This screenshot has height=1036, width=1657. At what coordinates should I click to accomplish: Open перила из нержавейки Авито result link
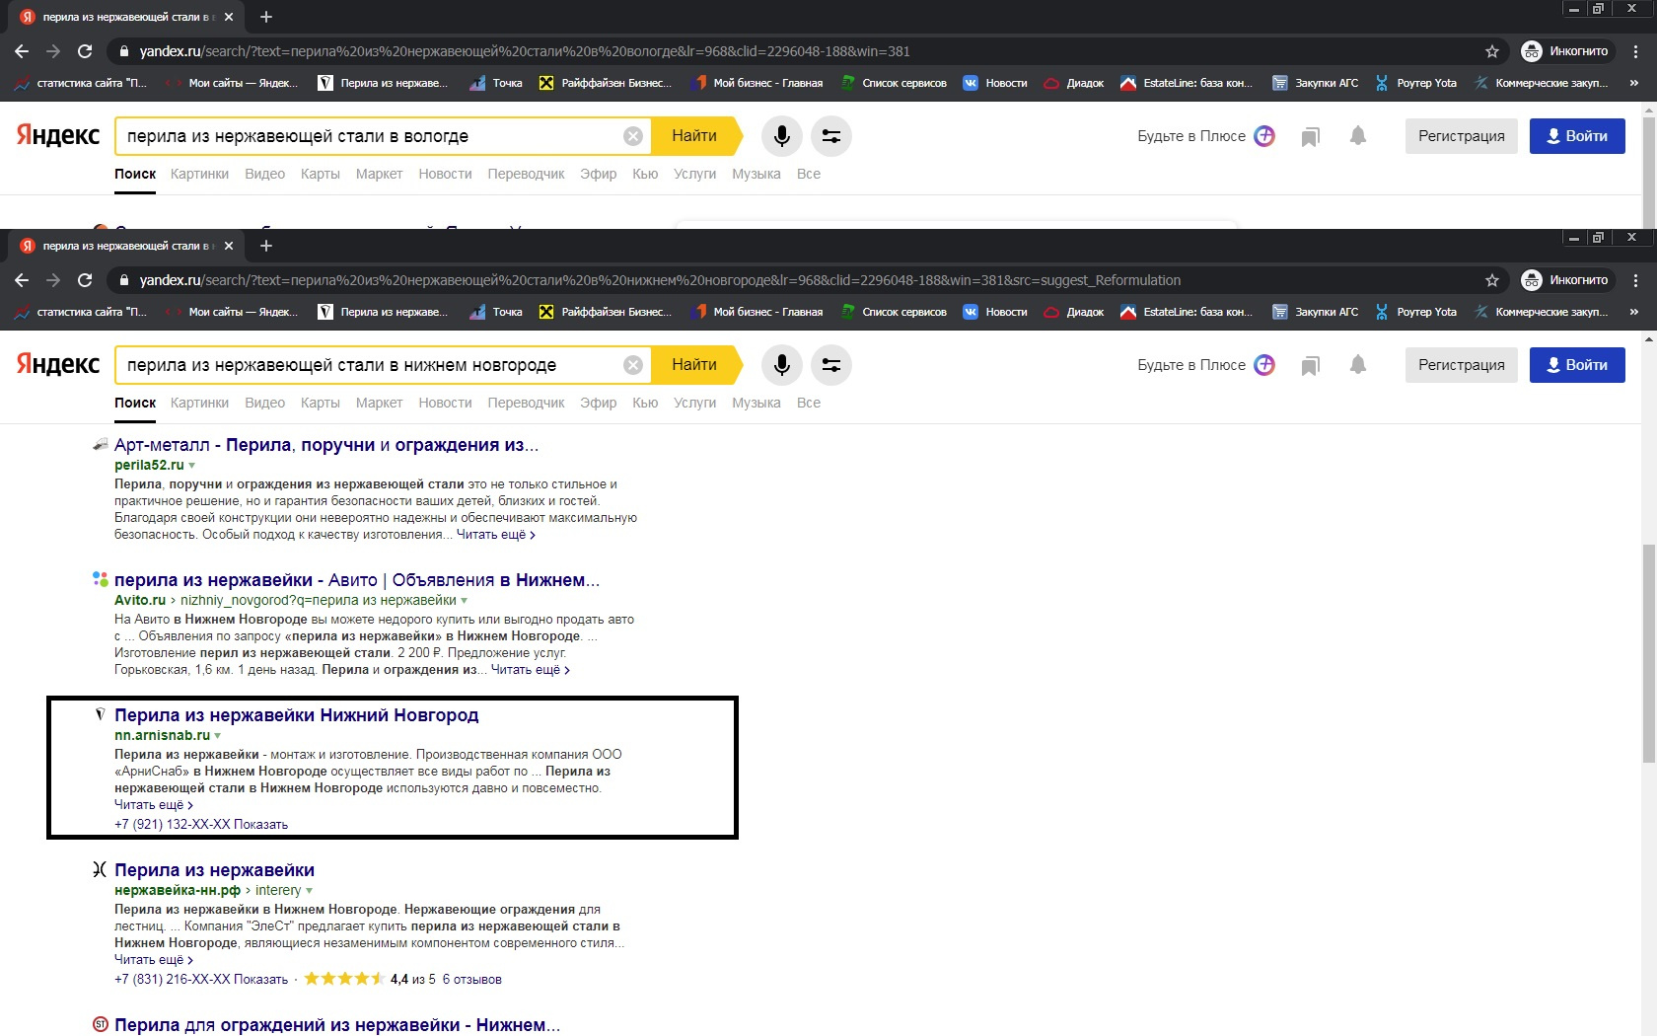click(357, 580)
